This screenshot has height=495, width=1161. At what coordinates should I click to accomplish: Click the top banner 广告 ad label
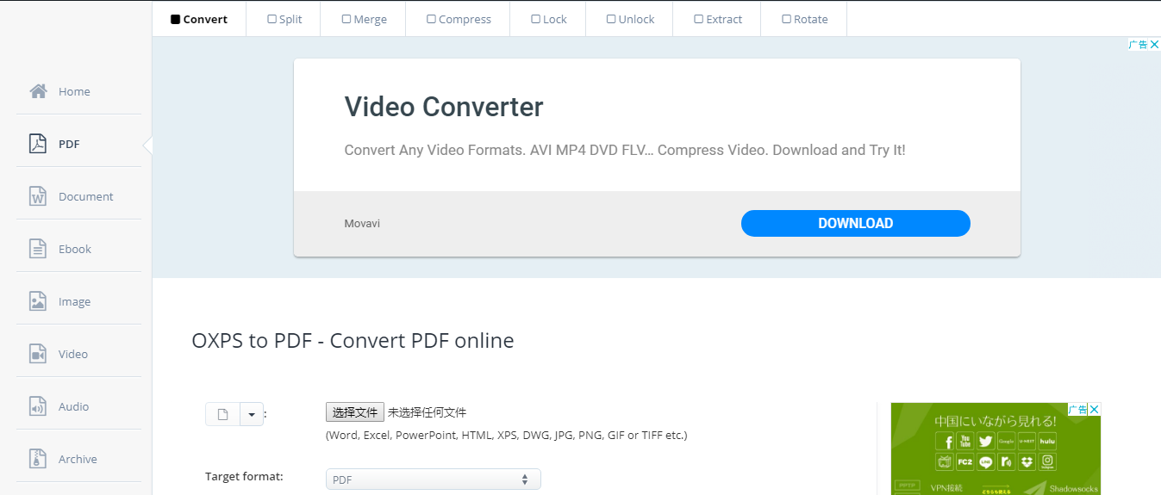[x=1139, y=45]
